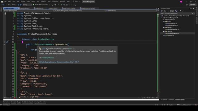
Task: Open the ProductService type navigation dropdown
Action: click(80, 11)
